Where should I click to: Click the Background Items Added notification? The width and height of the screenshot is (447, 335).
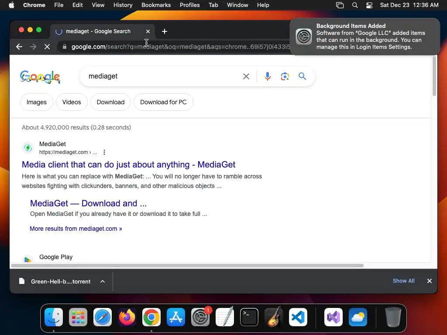tap(364, 37)
